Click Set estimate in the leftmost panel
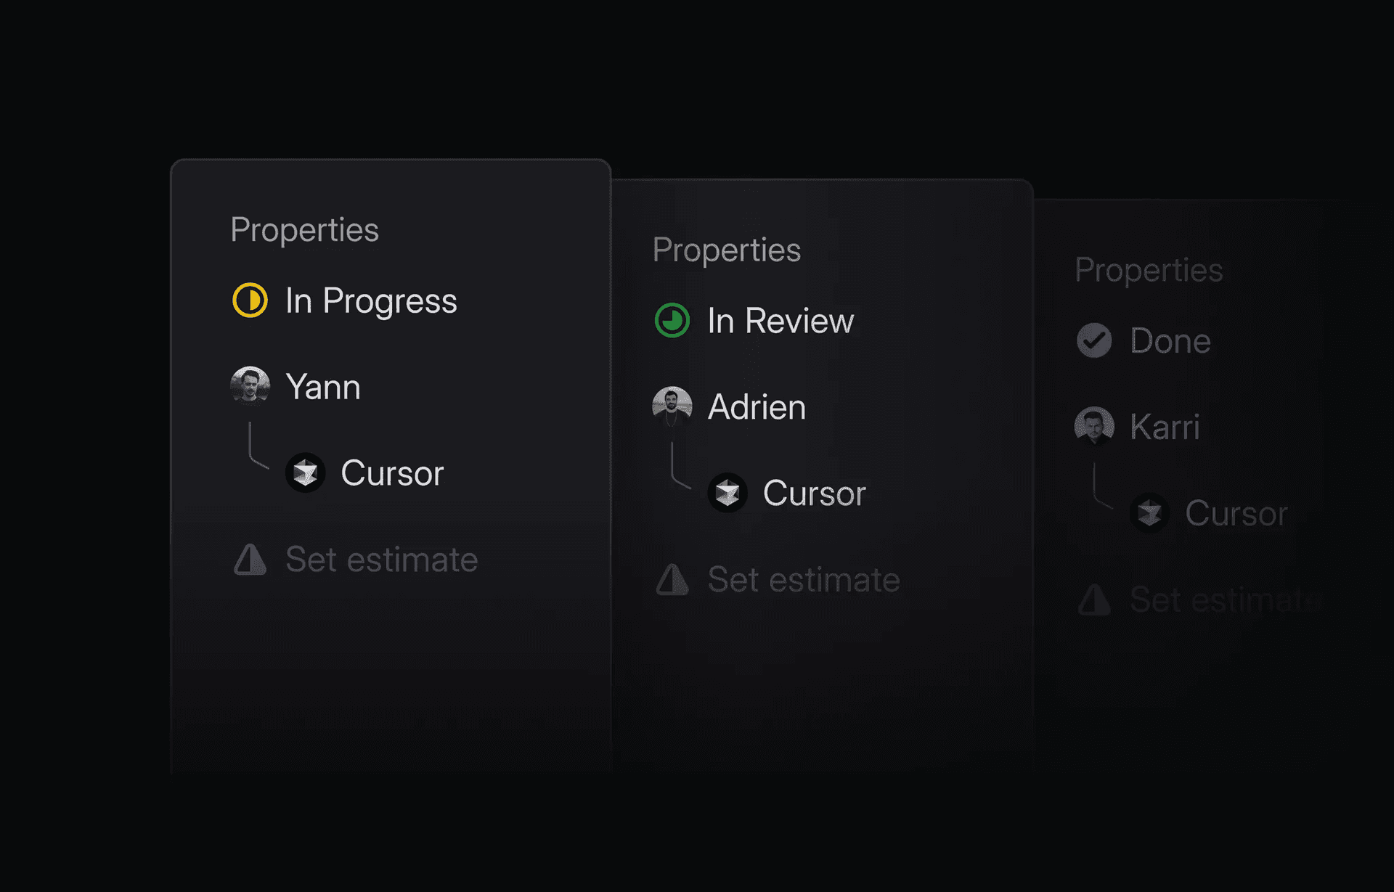The image size is (1394, 892). 380,560
